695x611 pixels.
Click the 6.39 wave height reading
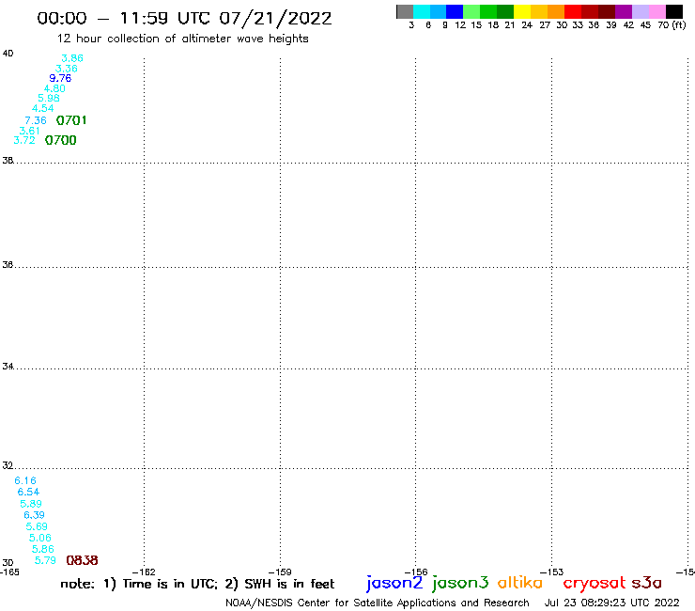[x=34, y=515]
